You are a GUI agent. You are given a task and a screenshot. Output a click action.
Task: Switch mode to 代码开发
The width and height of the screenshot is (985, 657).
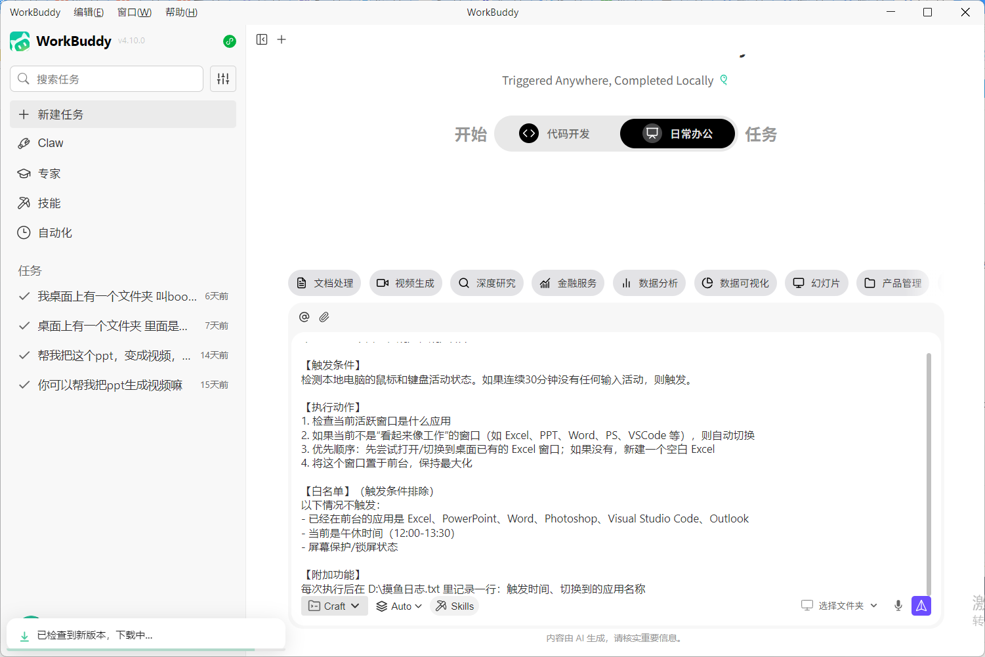(555, 134)
